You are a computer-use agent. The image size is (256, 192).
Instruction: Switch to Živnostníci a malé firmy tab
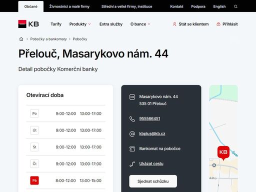click(69, 6)
